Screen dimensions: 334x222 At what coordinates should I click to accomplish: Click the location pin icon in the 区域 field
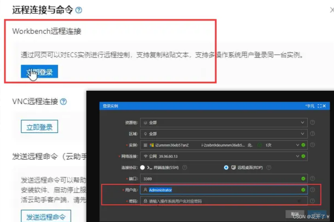click(145, 134)
